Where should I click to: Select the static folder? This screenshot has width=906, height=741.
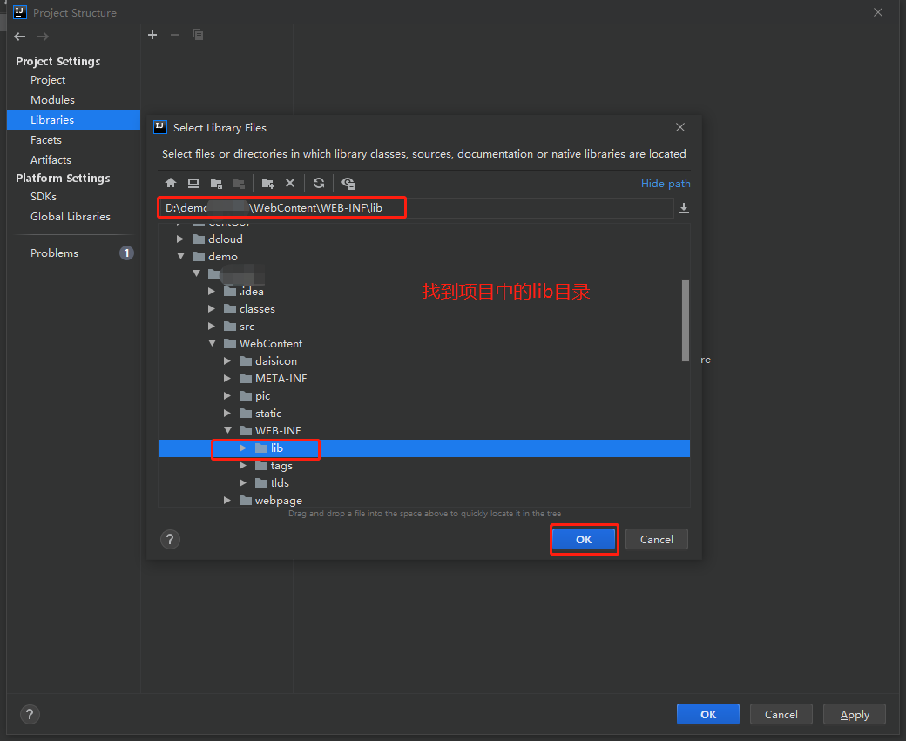268,413
